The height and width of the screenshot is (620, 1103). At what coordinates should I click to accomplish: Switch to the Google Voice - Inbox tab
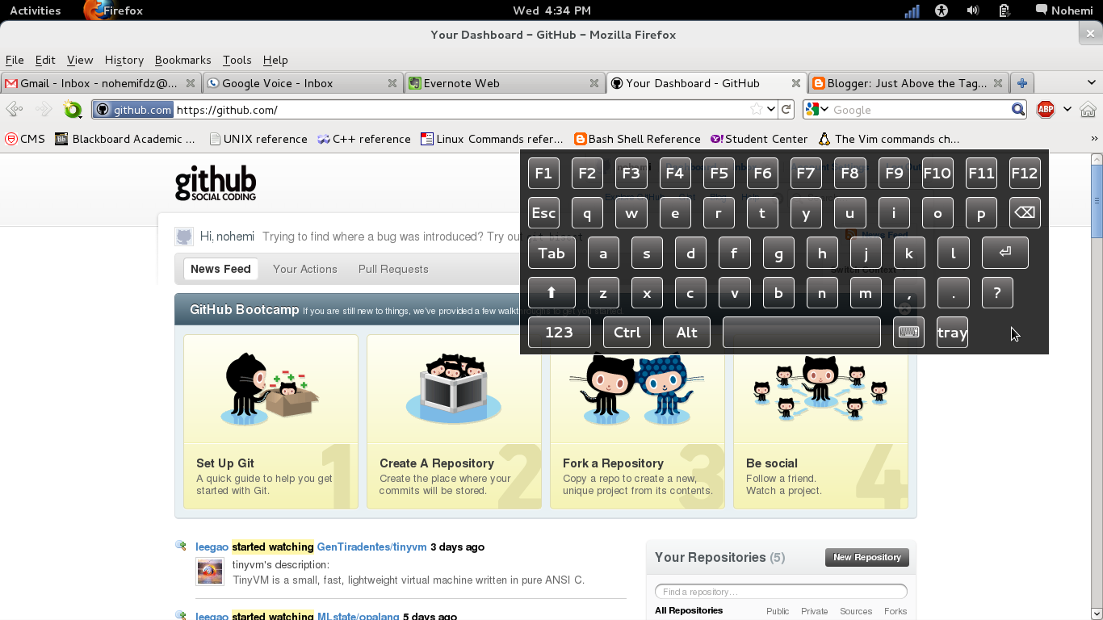click(303, 82)
